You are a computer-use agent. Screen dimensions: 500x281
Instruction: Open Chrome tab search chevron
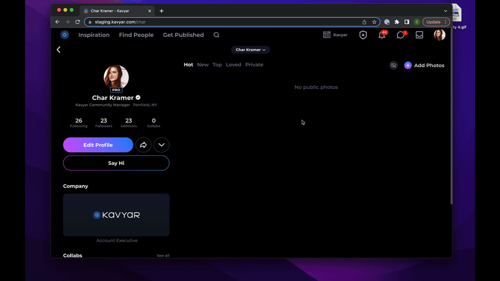tap(445, 11)
